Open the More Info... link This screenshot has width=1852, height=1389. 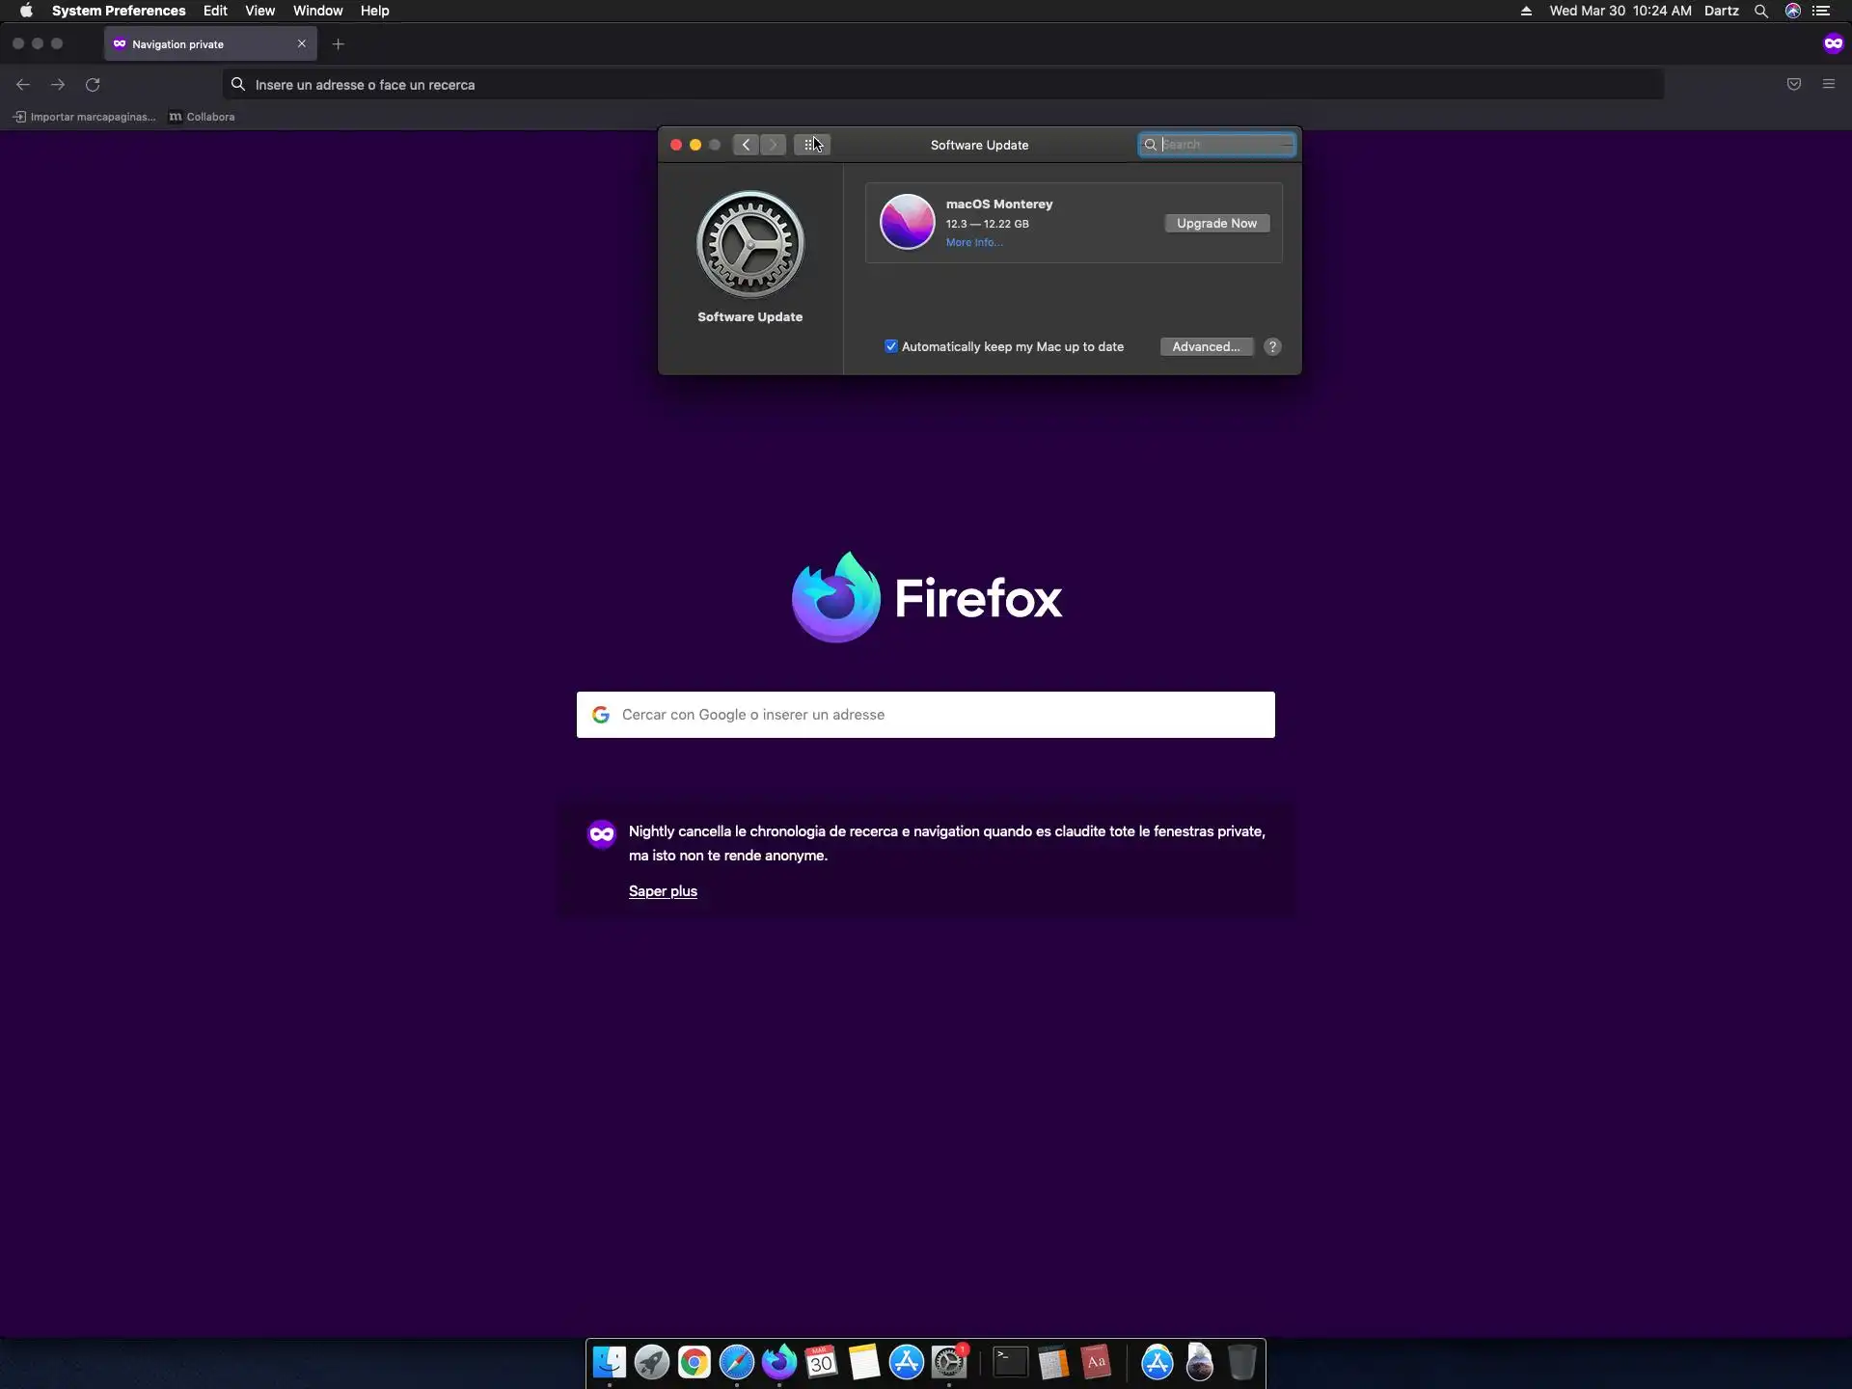973,243
